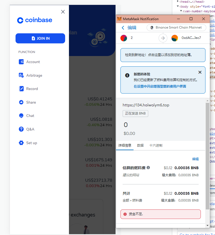
Task: Select the 详细信息 tab
Action: (125, 146)
